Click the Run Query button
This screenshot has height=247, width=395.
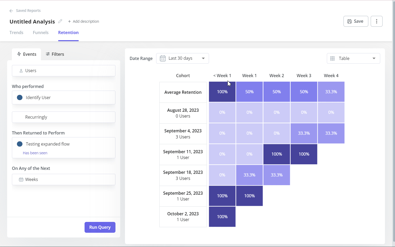pyautogui.click(x=100, y=227)
